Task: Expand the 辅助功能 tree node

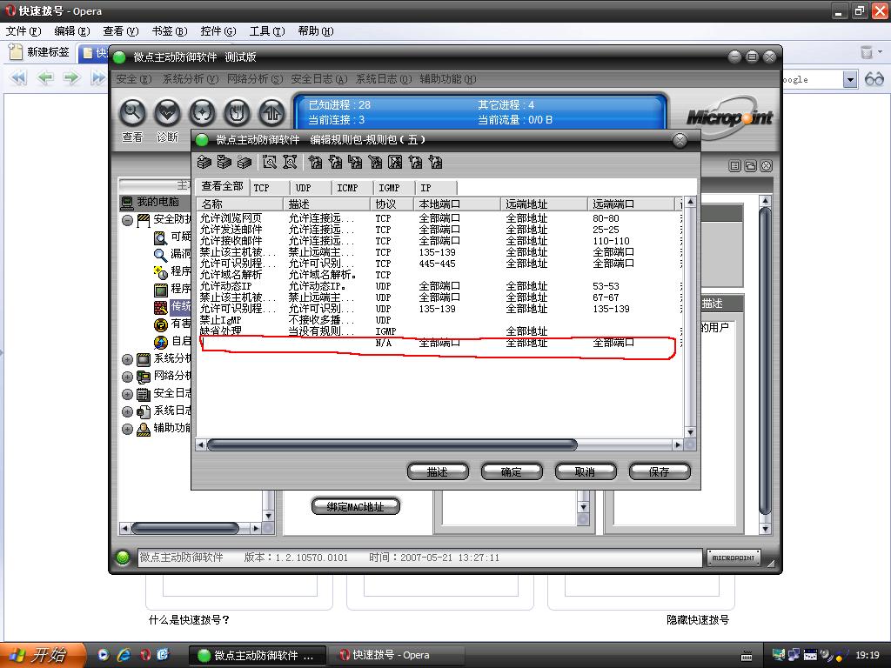Action: [127, 429]
